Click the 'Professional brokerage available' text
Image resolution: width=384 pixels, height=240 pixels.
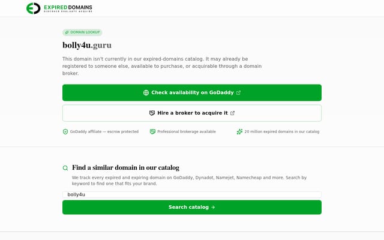tap(187, 131)
